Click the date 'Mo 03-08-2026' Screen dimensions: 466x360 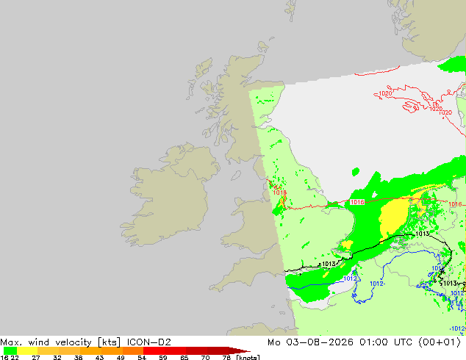pyautogui.click(x=310, y=342)
